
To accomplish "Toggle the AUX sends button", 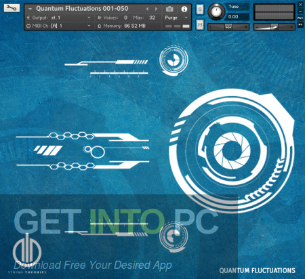I will pyautogui.click(x=300, y=18).
